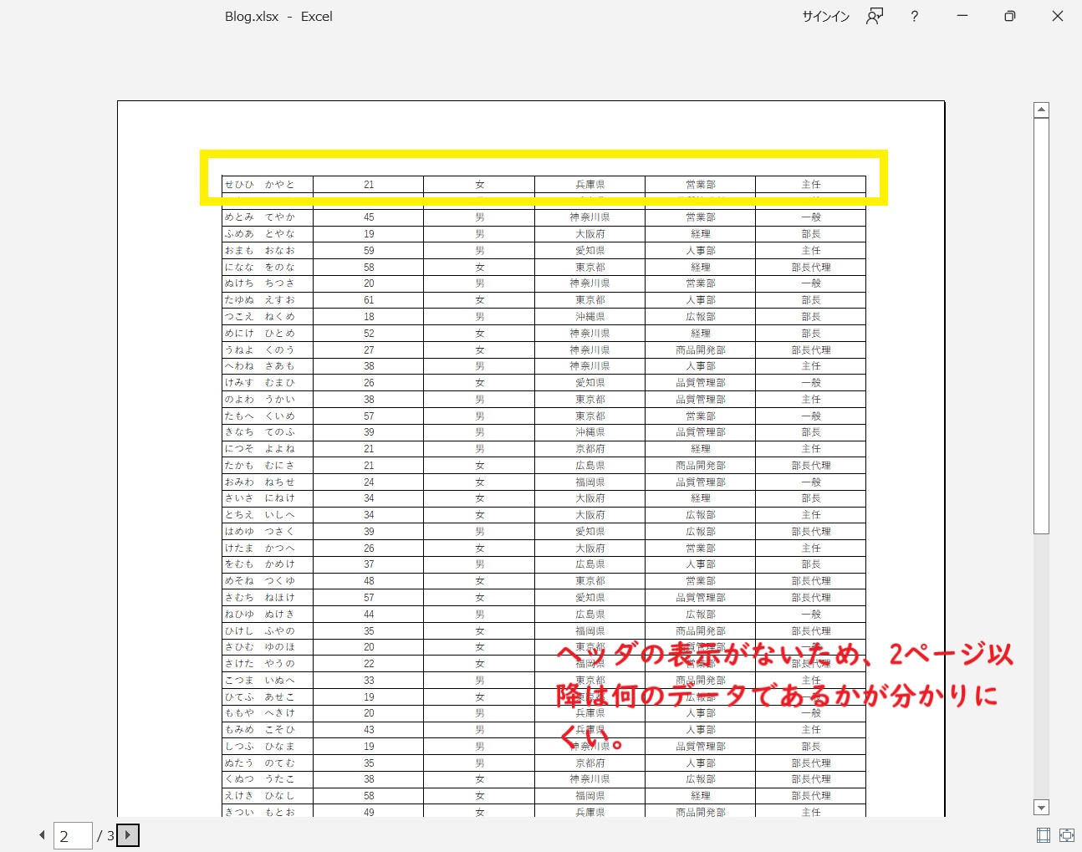Click the name cell けたま かつへ
This screenshot has width=1082, height=852.
268,548
